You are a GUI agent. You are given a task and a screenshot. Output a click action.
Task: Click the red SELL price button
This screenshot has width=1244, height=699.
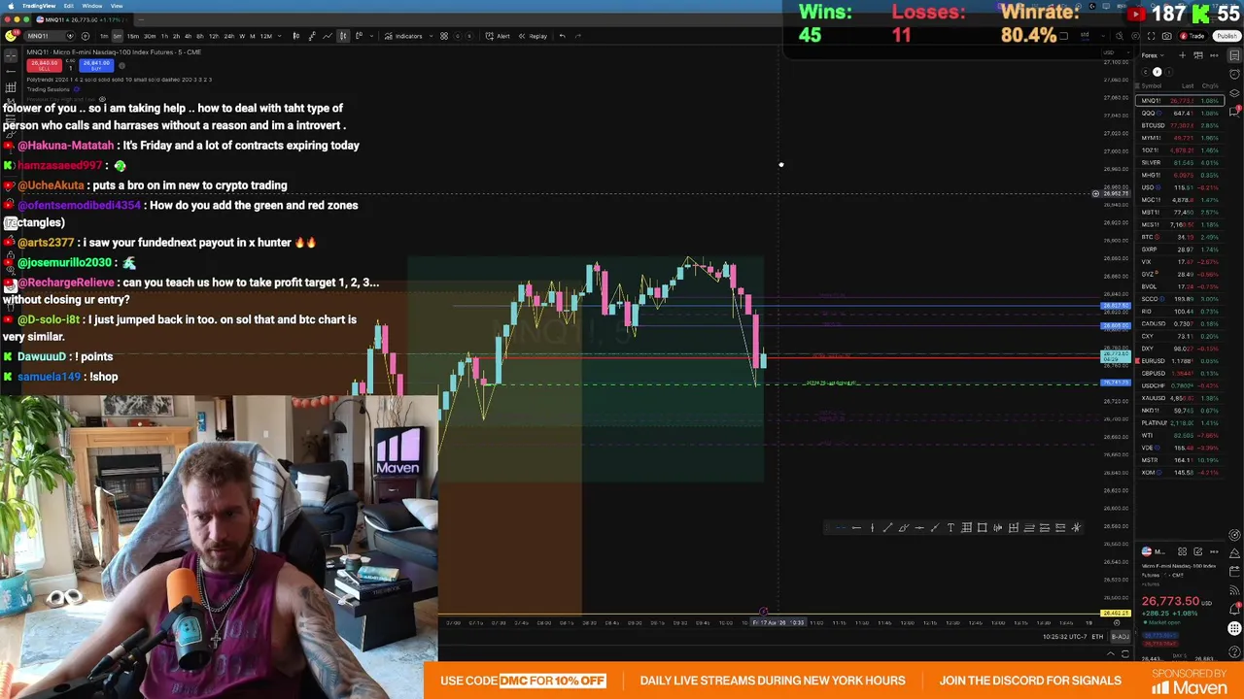[44, 65]
